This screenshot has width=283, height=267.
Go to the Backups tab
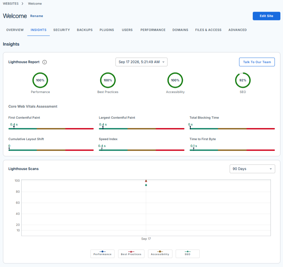pyautogui.click(x=85, y=30)
